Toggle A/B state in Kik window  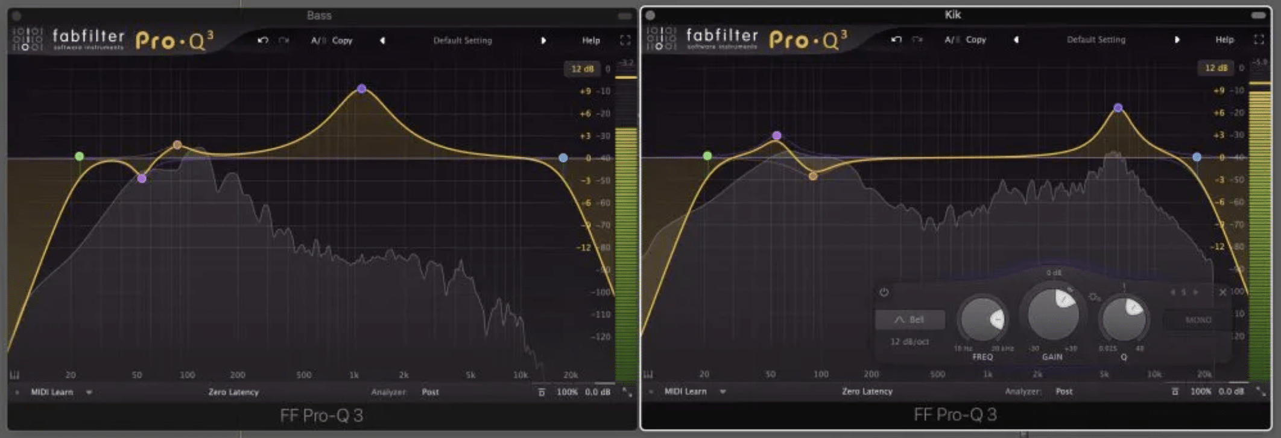951,39
